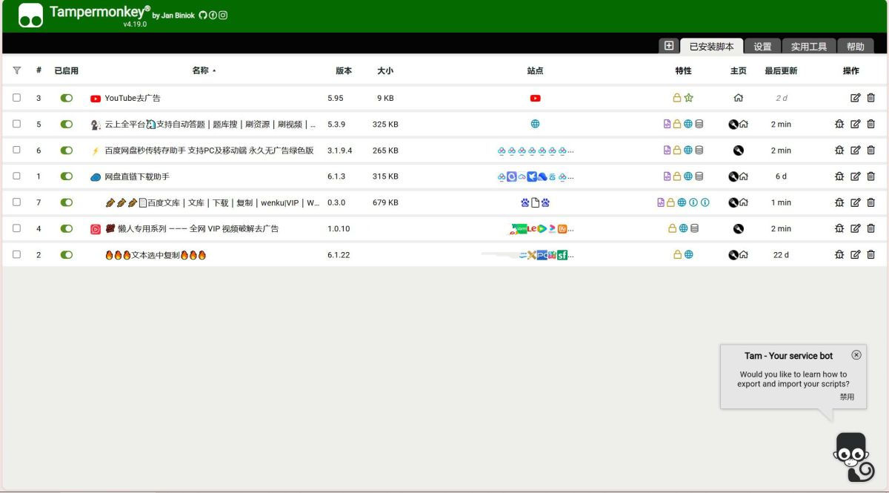Click trash icon in 云上全平台 row

tap(871, 124)
